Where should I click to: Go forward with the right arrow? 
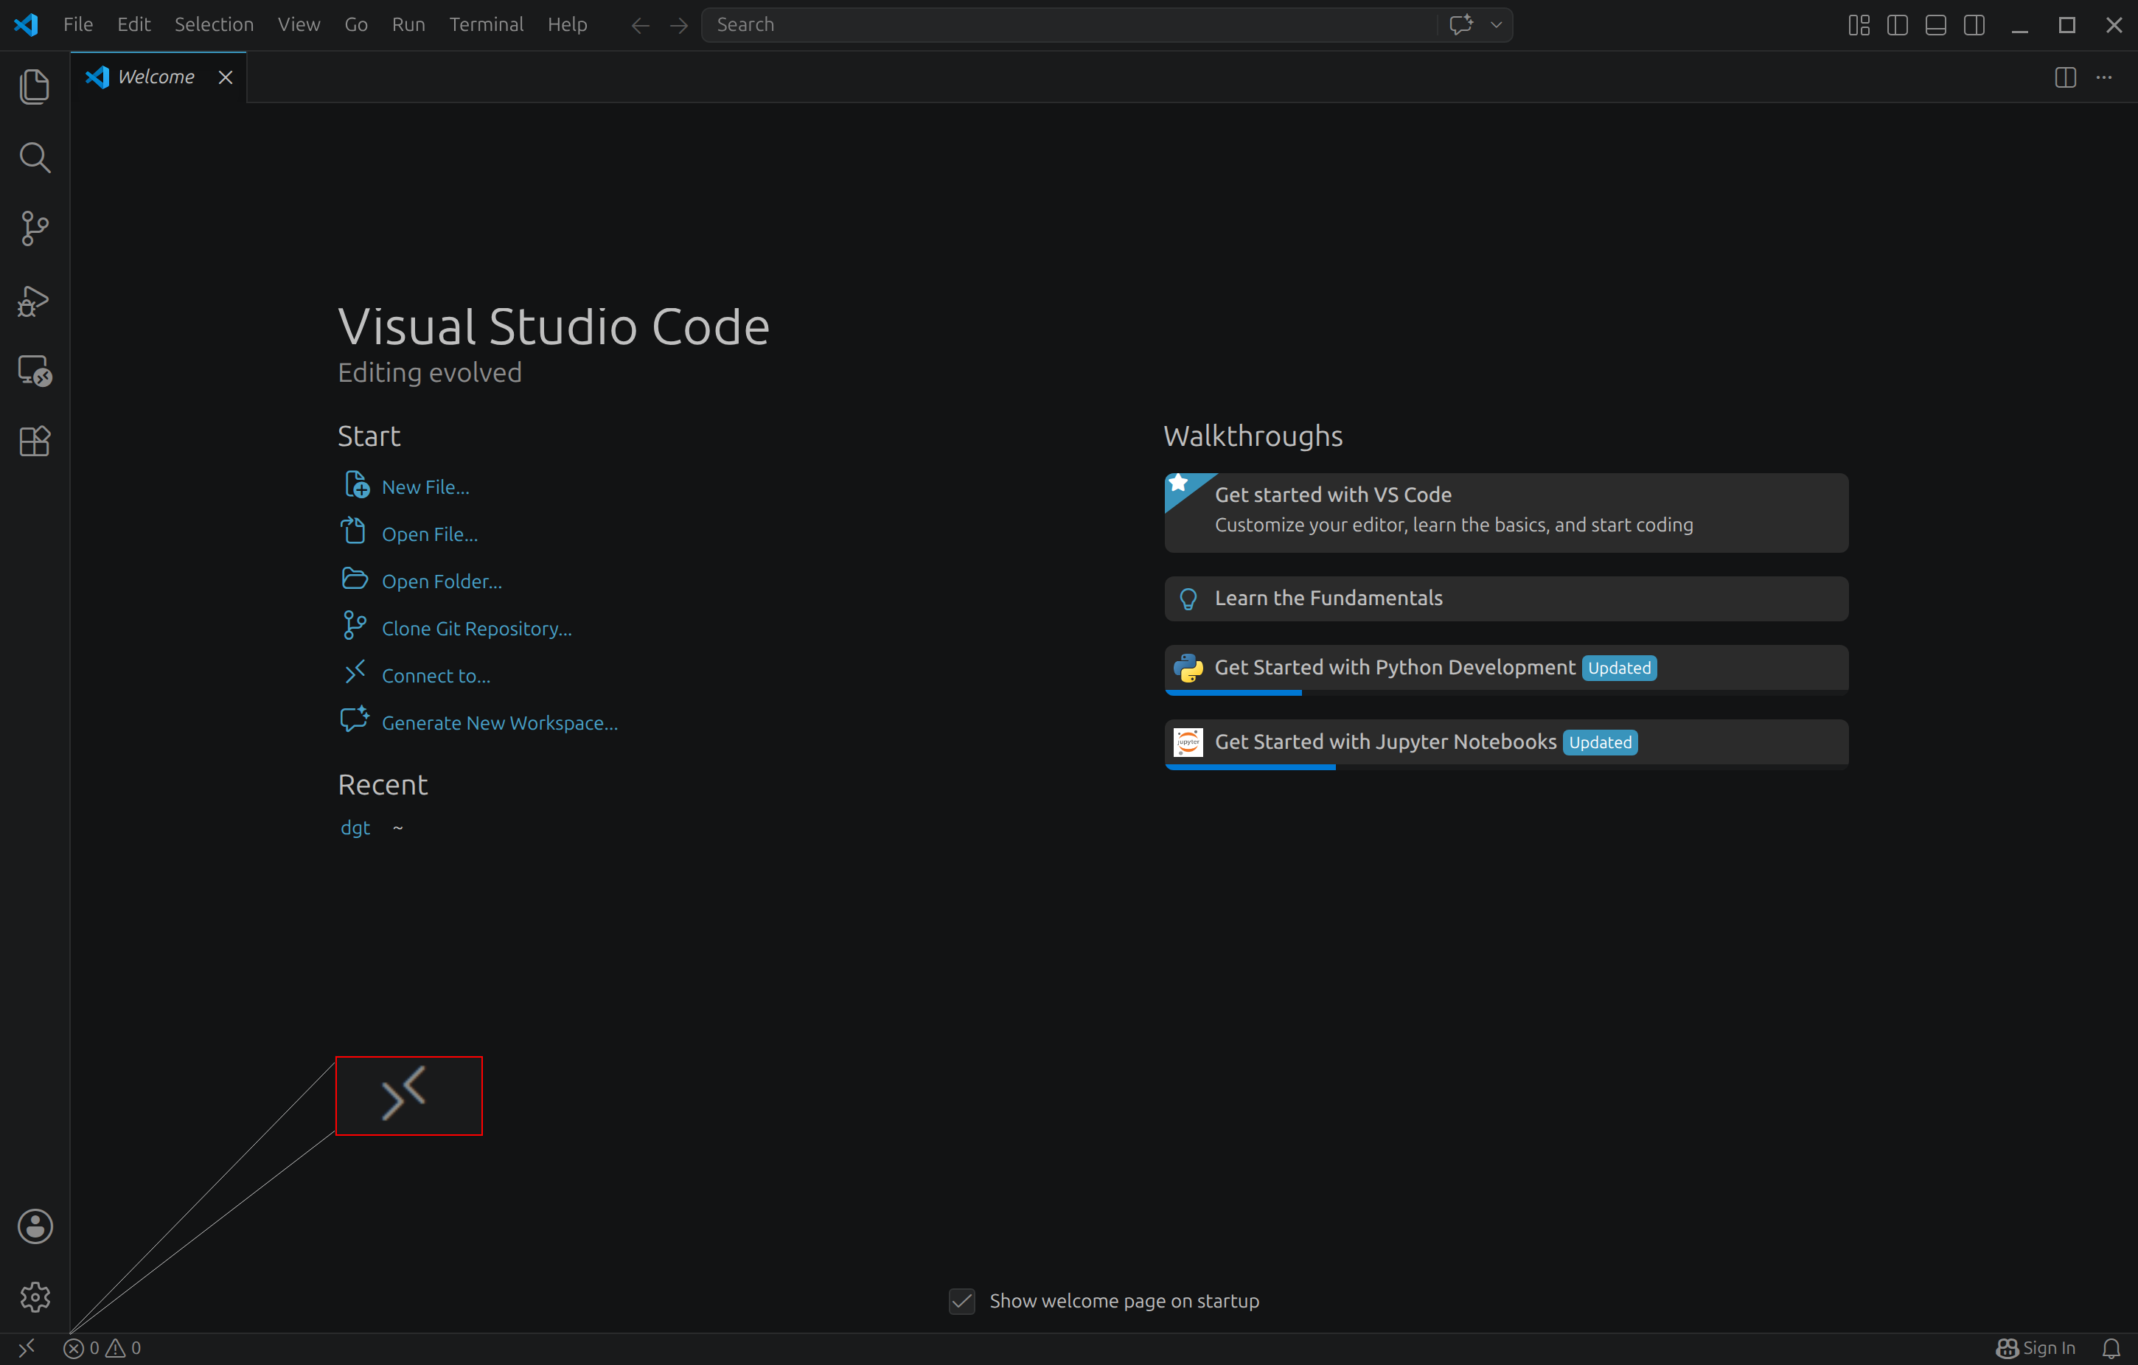(678, 25)
